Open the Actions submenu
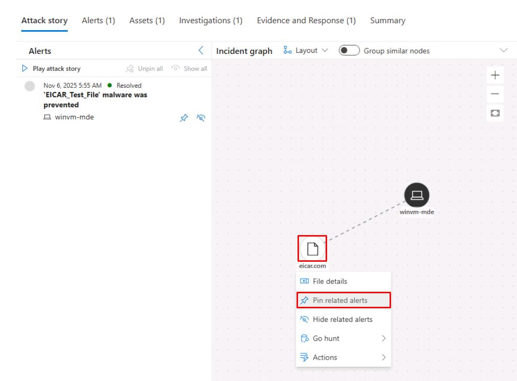517x381 pixels. tap(343, 357)
